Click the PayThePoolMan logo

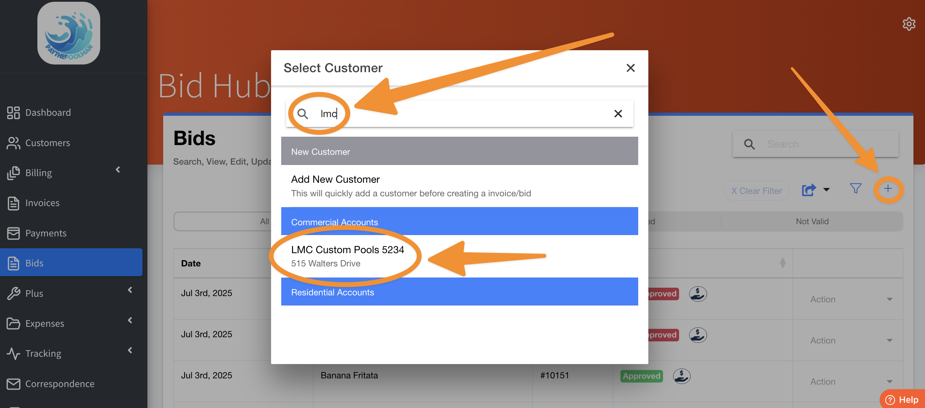[x=68, y=33]
